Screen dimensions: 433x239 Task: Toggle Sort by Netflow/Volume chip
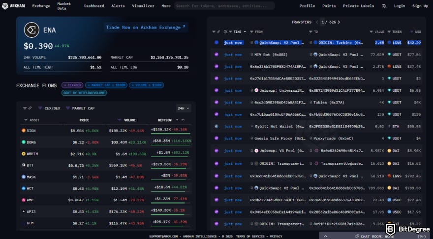tap(84, 93)
